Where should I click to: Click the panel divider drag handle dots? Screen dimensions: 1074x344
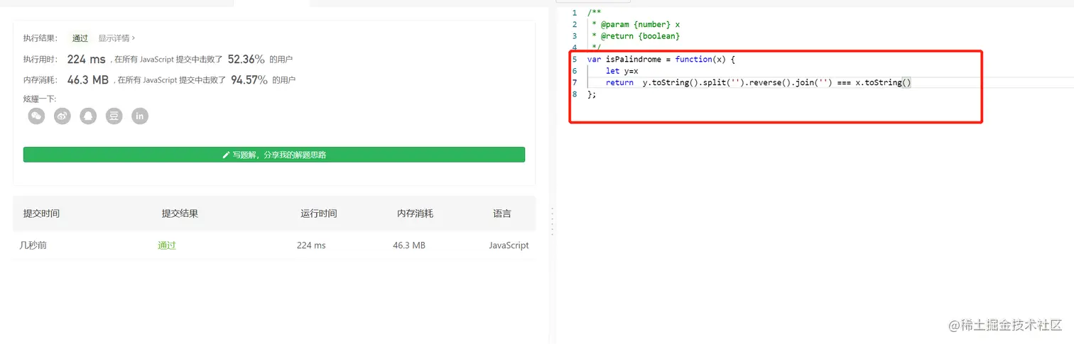pos(552,221)
